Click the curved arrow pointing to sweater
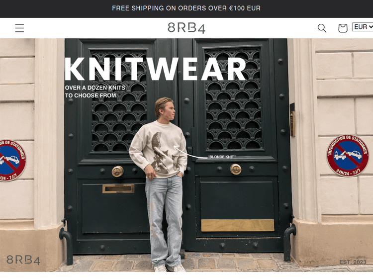Viewport: 373px width, 280px height. 190,152
